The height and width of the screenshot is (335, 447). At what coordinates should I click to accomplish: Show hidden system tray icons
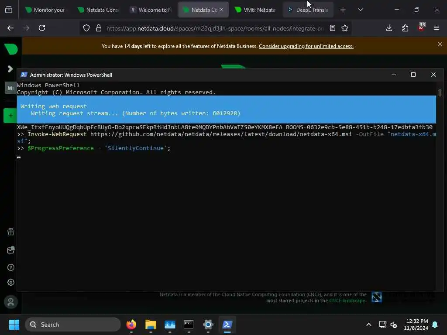(x=368, y=325)
